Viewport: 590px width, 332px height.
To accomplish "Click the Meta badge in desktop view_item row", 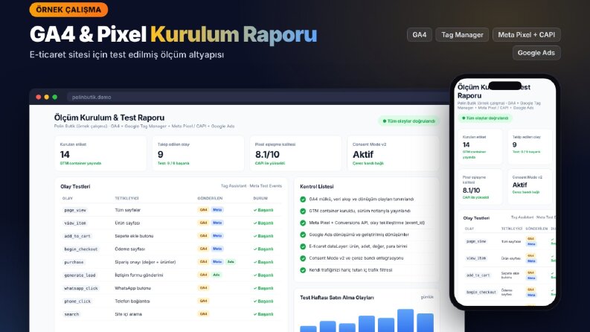I will (217, 223).
